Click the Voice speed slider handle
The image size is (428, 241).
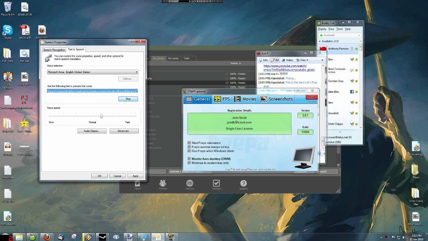pyautogui.click(x=101, y=116)
